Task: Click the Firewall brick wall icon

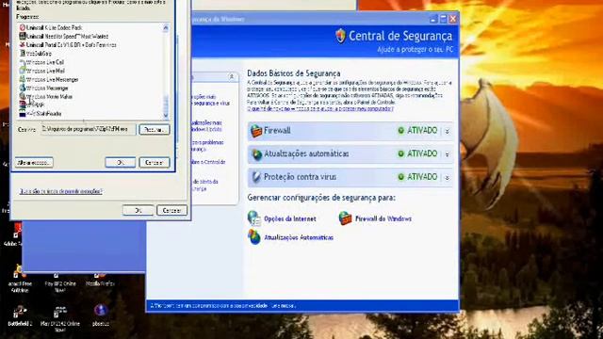Action: click(256, 131)
